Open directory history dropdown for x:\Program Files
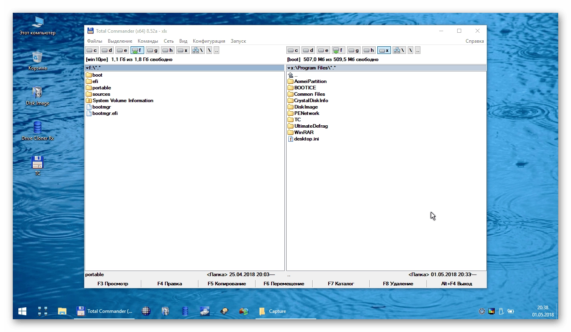Screen dimensions: 571x332 (x=289, y=68)
